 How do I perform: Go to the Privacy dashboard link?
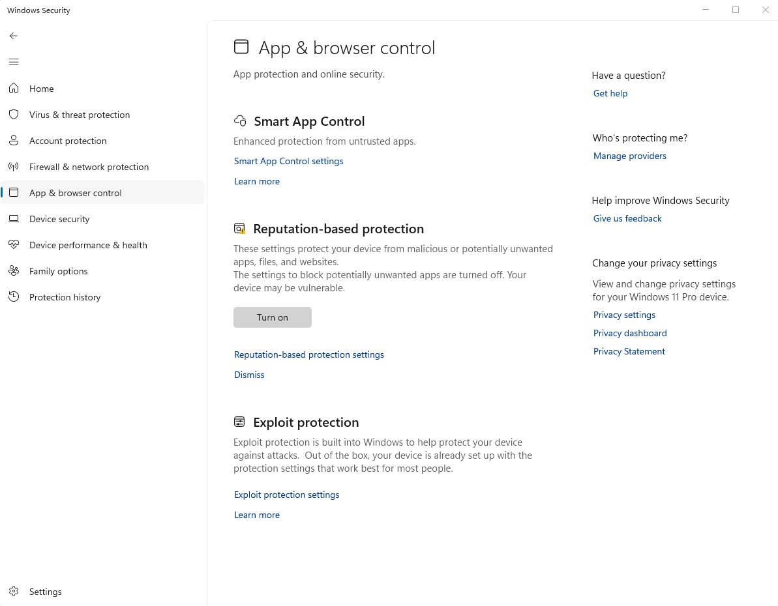629,333
